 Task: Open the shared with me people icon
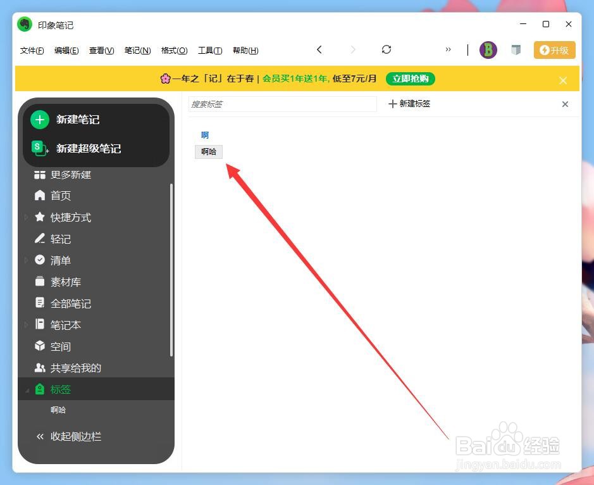[40, 367]
